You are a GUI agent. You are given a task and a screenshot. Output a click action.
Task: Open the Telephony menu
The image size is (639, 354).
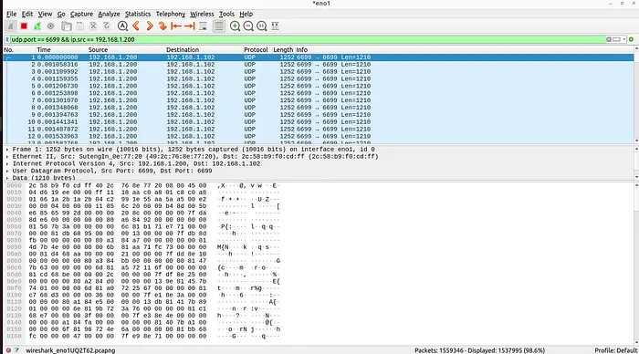[x=171, y=14]
